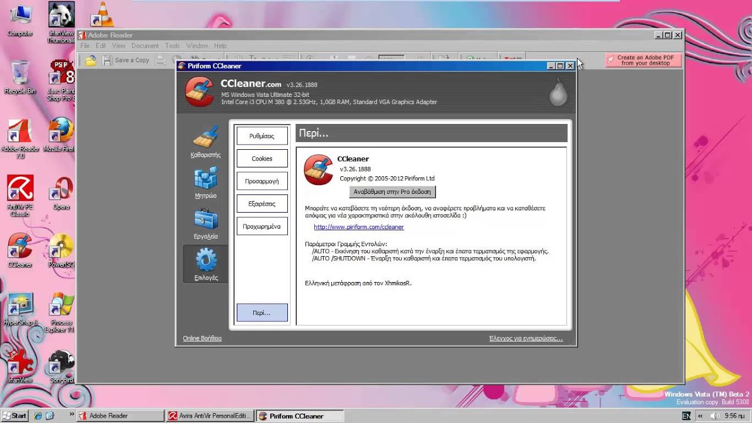The width and height of the screenshot is (752, 423).
Task: Open the Μητρώο registry section
Action: pyautogui.click(x=206, y=183)
